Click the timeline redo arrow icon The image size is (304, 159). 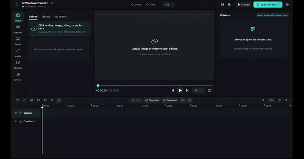click(24, 100)
